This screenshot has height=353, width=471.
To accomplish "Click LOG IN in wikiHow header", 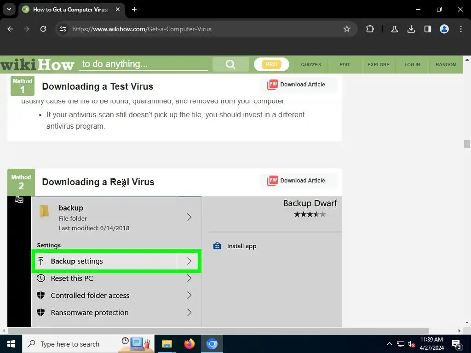I will tap(412, 64).
